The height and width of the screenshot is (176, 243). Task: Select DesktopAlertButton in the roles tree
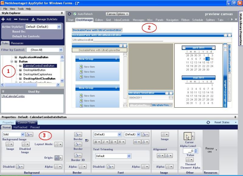click(x=34, y=70)
